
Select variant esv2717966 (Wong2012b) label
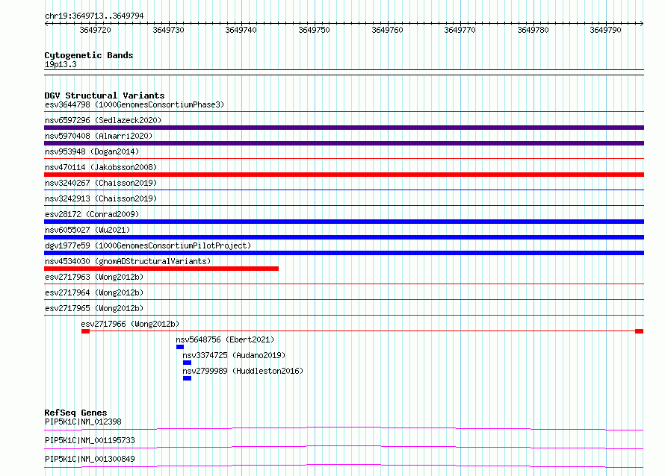click(130, 324)
